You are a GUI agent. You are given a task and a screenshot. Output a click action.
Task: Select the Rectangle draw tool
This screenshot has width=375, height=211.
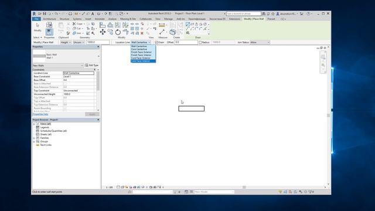(192, 24)
